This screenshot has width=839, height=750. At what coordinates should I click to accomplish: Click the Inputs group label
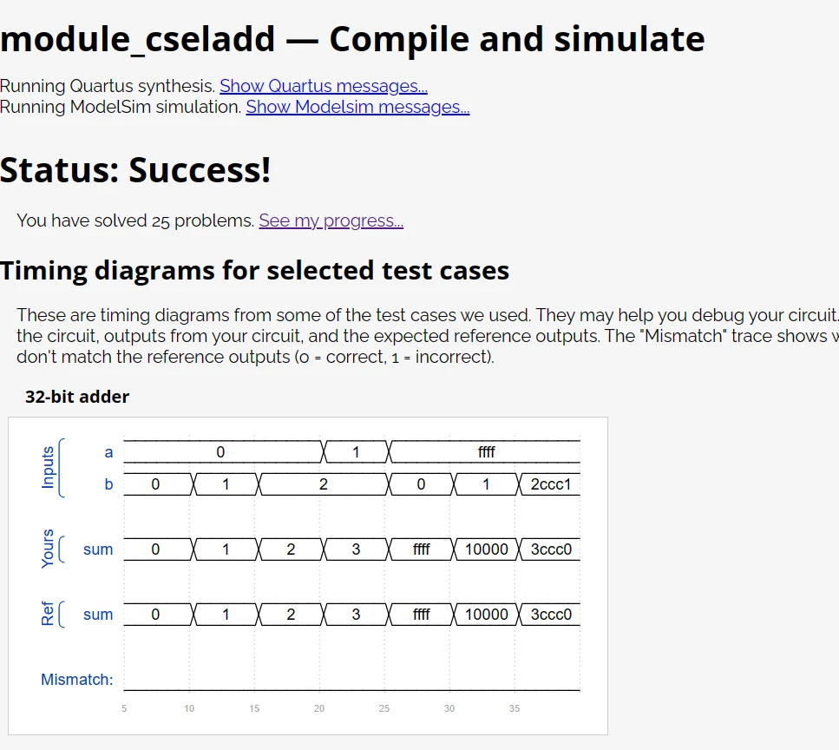click(x=48, y=467)
